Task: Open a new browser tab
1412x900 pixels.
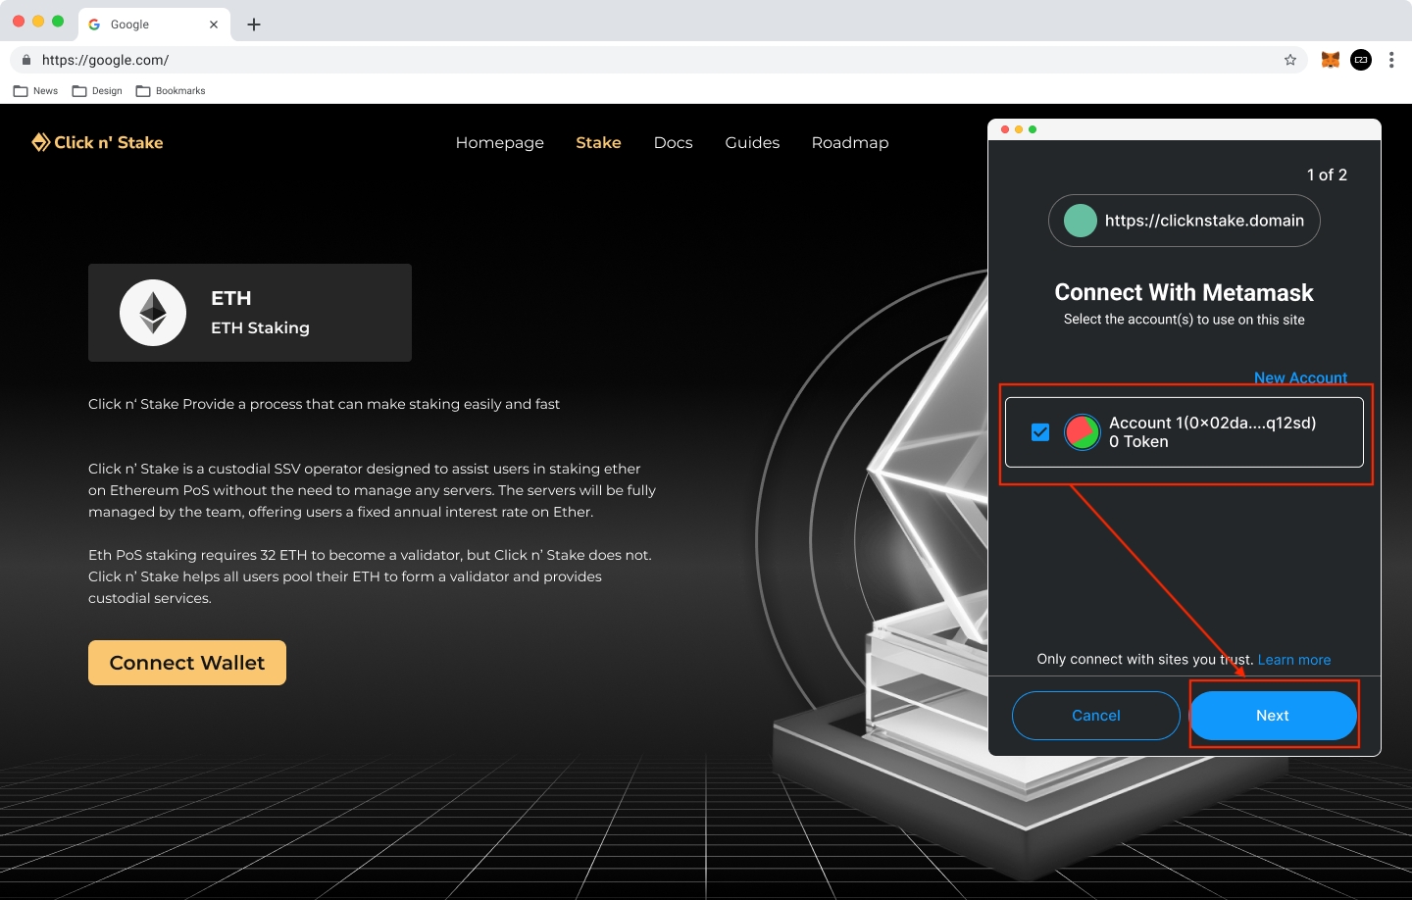Action: pos(254,25)
